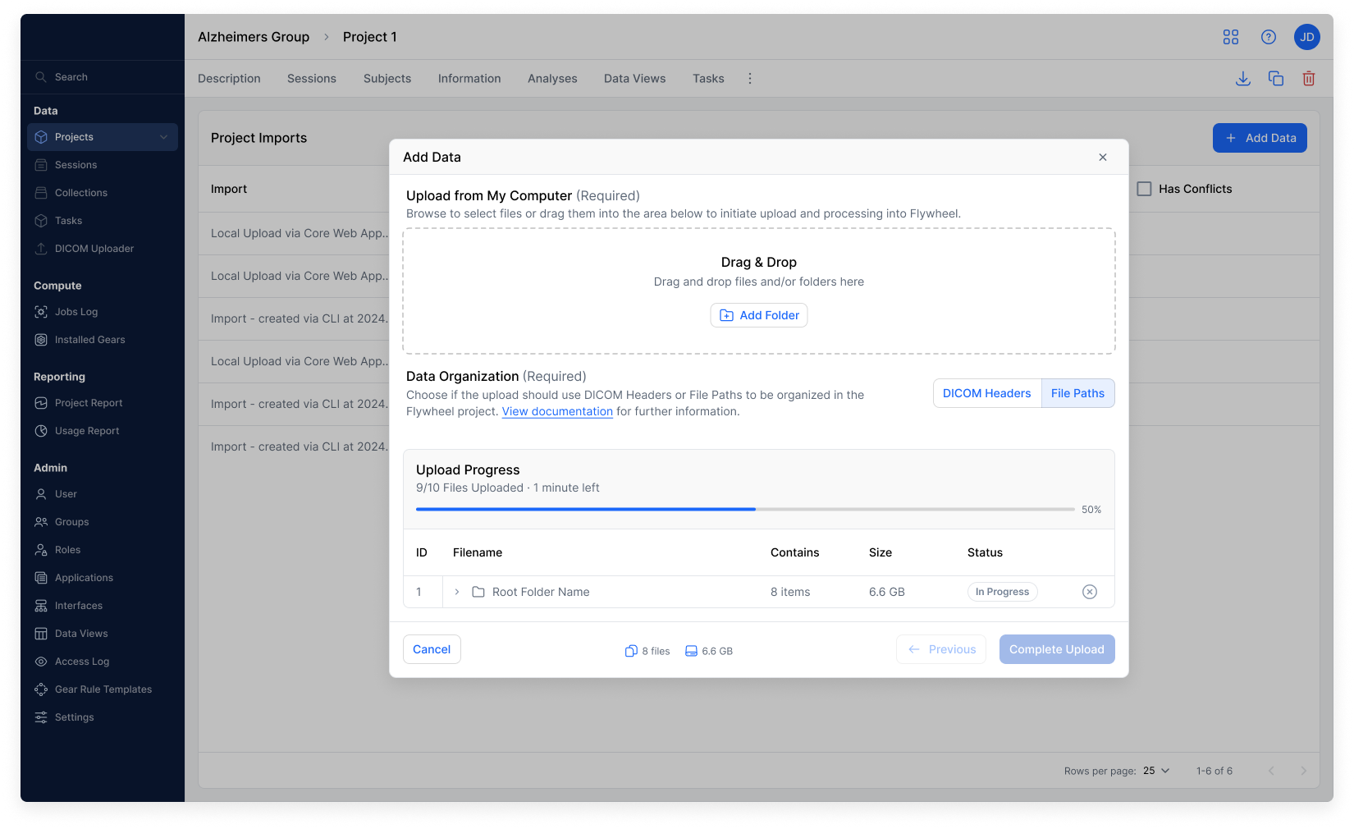Expand the Root Folder Name row
Image resolution: width=1354 pixels, height=829 pixels.
point(457,592)
